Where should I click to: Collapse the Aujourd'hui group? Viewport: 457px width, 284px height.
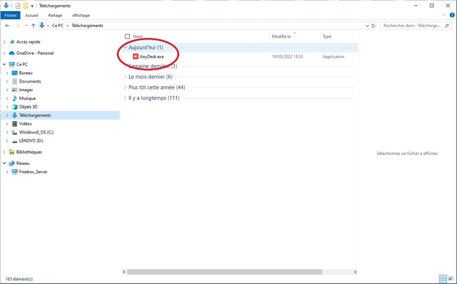coord(125,48)
